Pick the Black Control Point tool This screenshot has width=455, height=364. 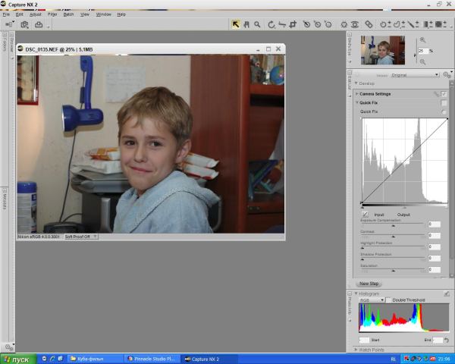coord(306,25)
